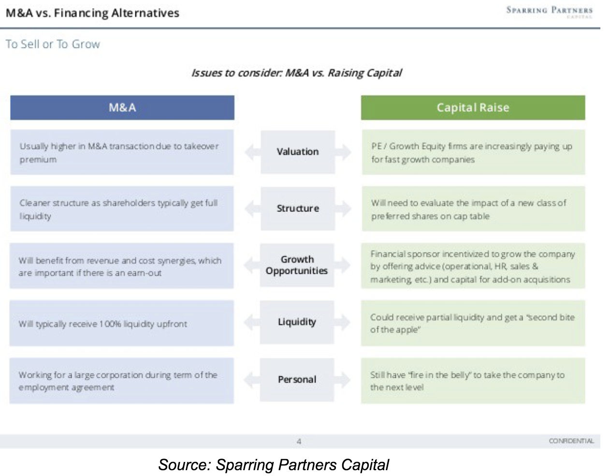Viewport: 611px width, 476px height.
Task: Select the blue M&A header
Action: tap(122, 107)
